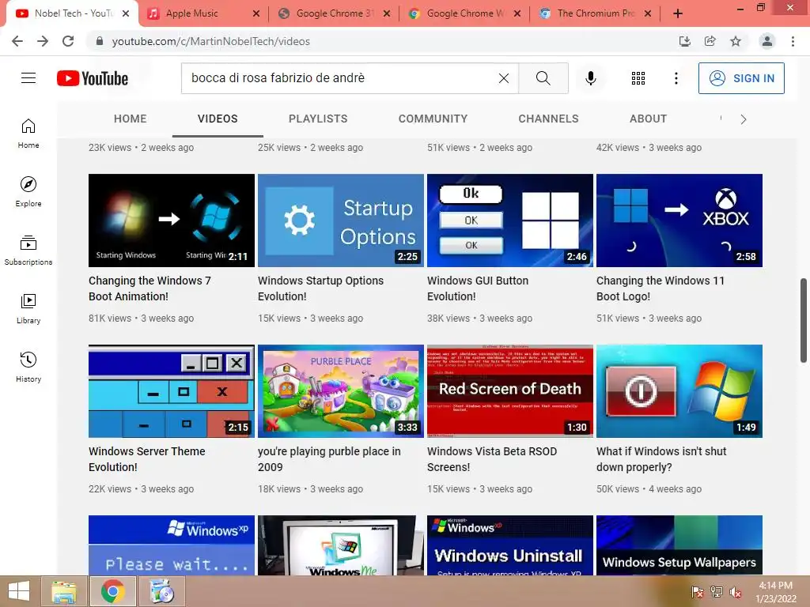Click the Startup Options video thumbnail
The image size is (810, 607).
tap(340, 221)
